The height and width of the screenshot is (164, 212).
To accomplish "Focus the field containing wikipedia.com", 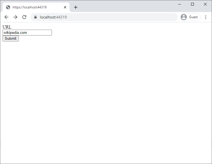I will pyautogui.click(x=27, y=33).
